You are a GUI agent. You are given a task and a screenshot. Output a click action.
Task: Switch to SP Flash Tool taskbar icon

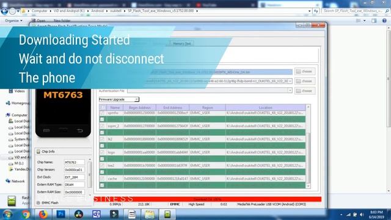167,215
